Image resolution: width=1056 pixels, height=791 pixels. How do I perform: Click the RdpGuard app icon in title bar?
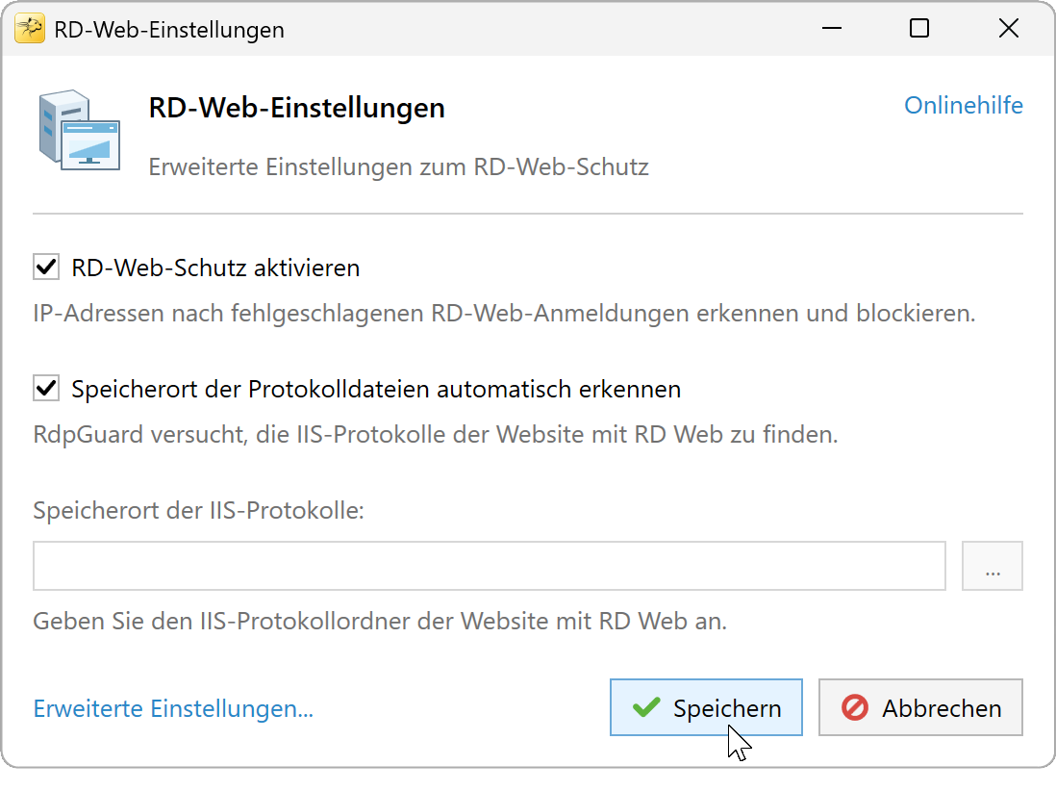click(x=30, y=29)
